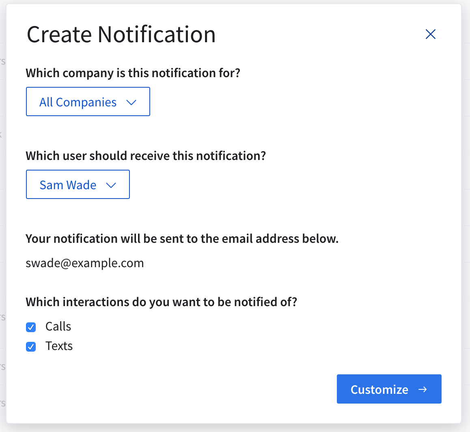The height and width of the screenshot is (432, 470).
Task: Click the chevron on All Companies selector
Action: pos(132,102)
